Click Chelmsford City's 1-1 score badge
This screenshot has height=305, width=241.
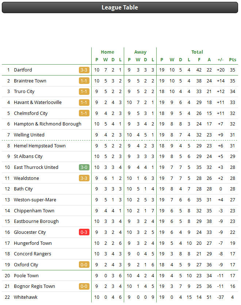pyautogui.click(x=84, y=113)
